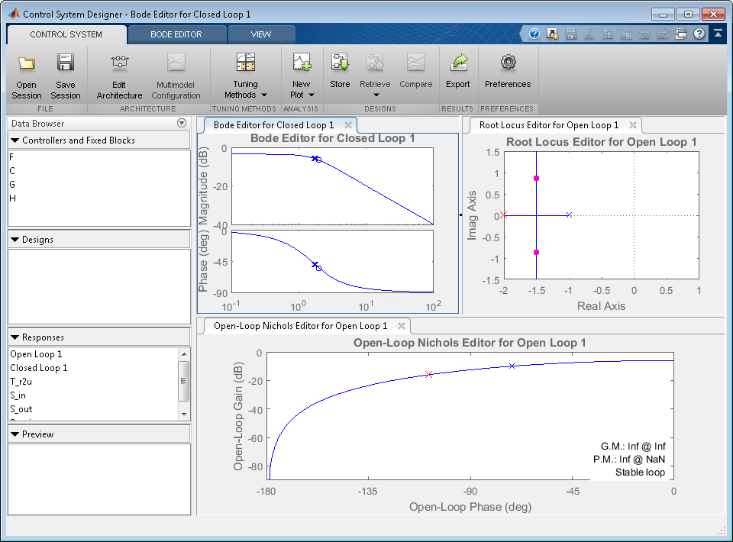Viewport: 733px width, 542px height.
Task: Switch to the VIEW tab
Action: (x=261, y=34)
